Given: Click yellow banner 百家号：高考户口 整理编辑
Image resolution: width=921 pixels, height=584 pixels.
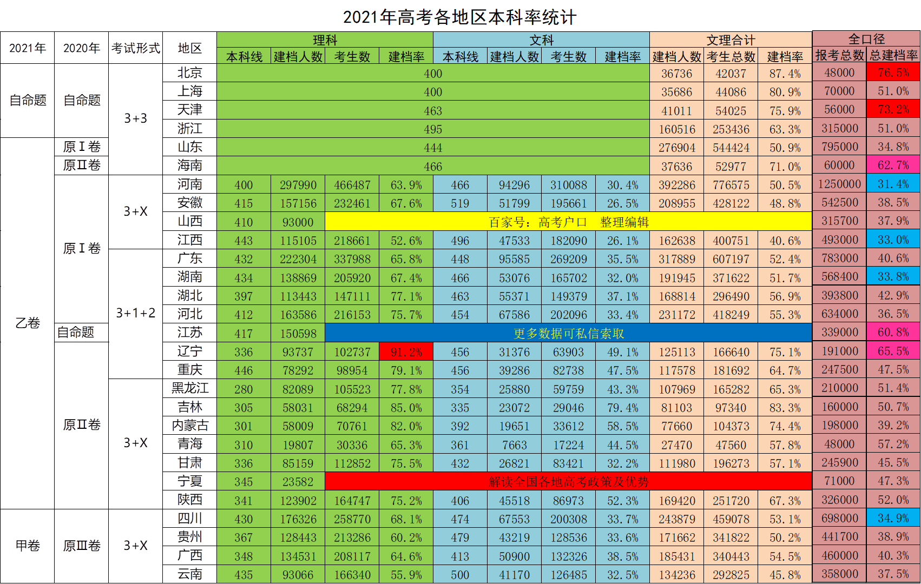Looking at the screenshot, I should click(x=569, y=221).
